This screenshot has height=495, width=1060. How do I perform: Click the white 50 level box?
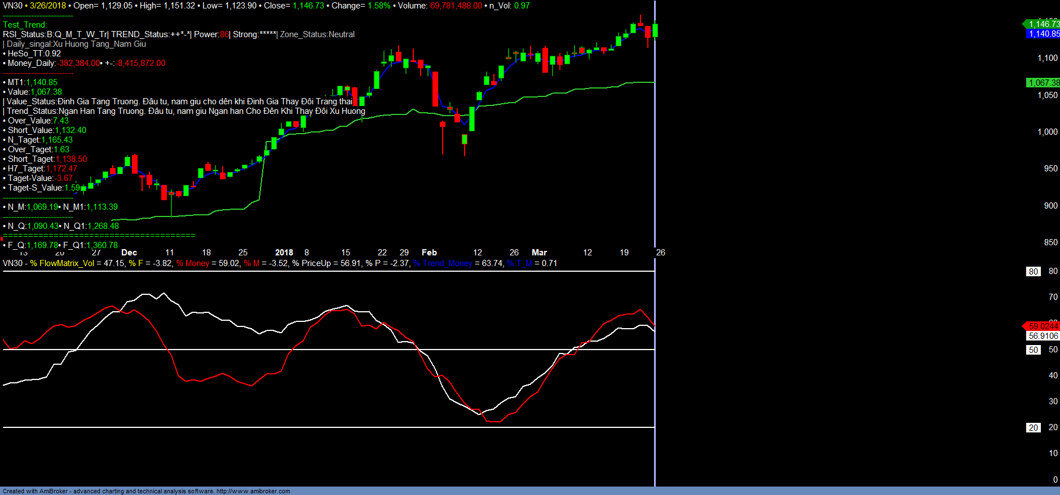tap(1033, 350)
